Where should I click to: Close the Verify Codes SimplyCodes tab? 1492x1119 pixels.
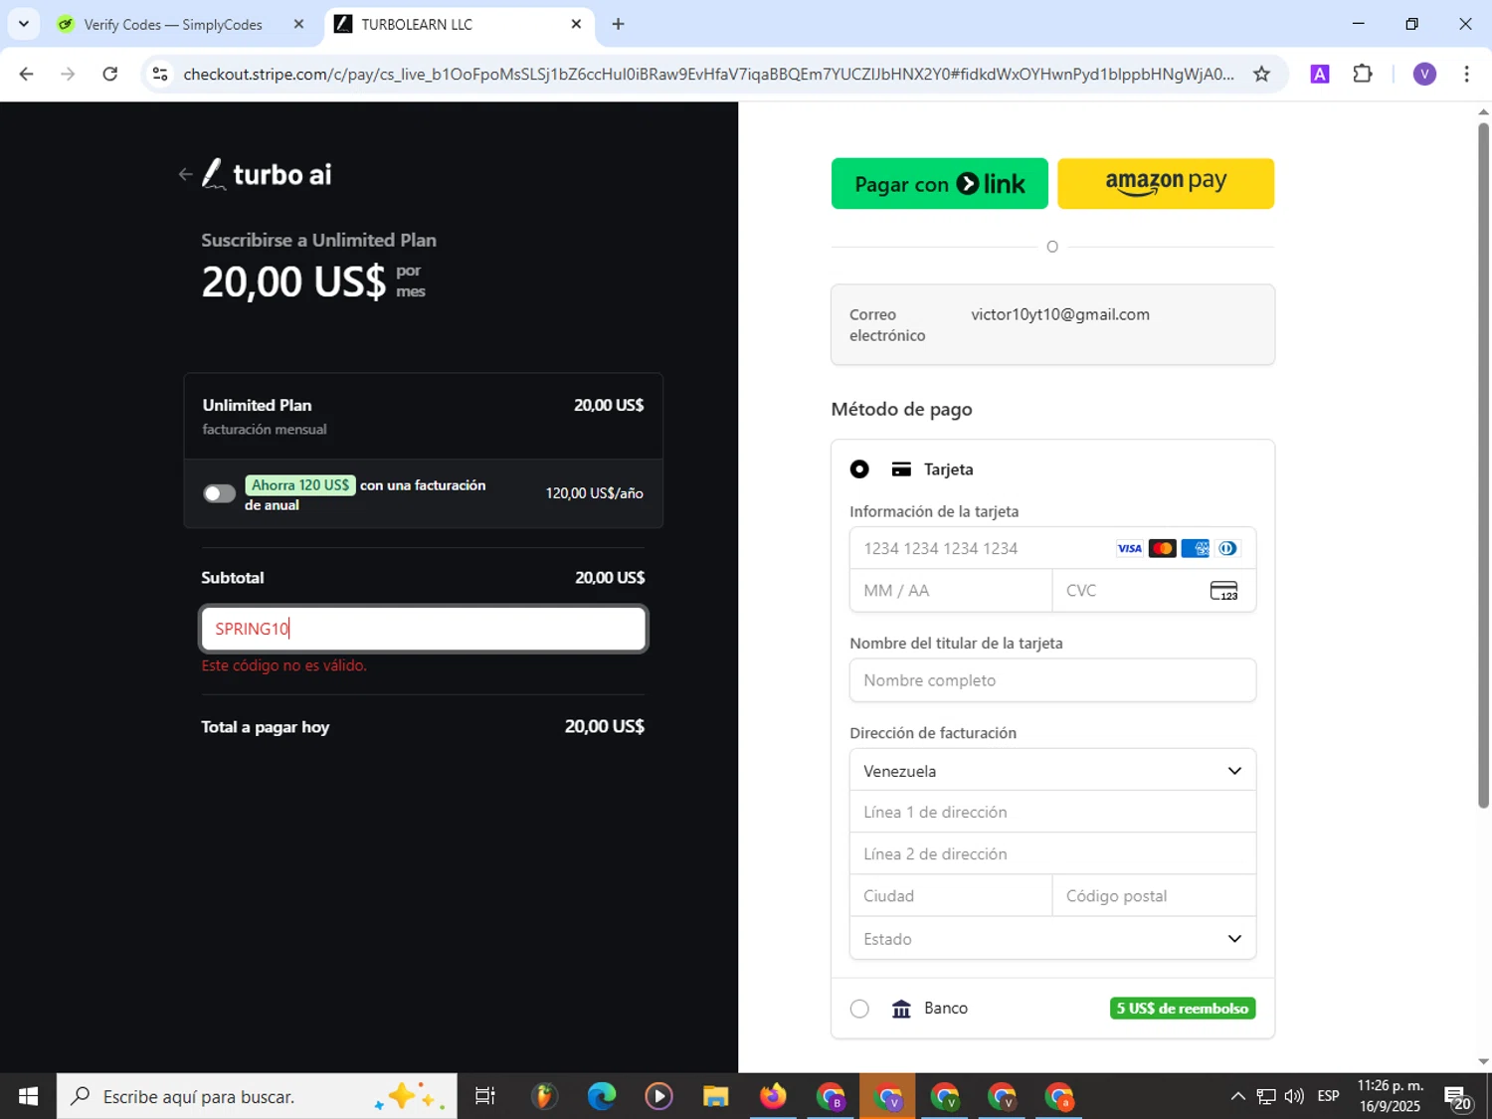point(298,24)
